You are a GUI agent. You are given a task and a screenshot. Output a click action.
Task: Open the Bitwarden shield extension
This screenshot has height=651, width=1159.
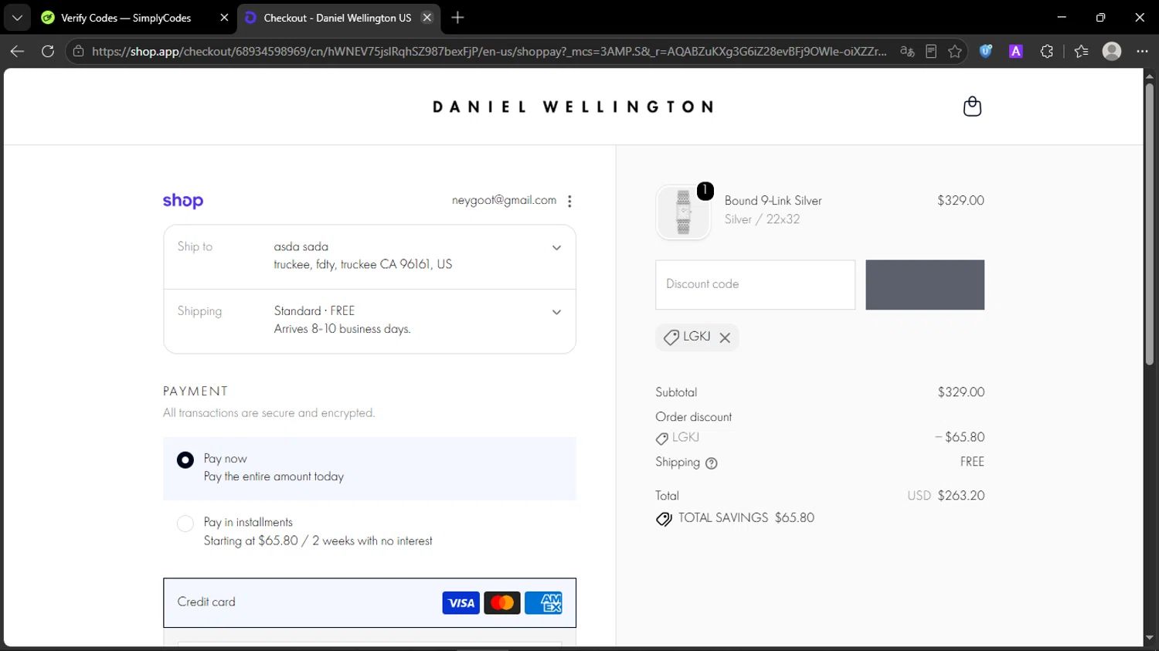[986, 51]
